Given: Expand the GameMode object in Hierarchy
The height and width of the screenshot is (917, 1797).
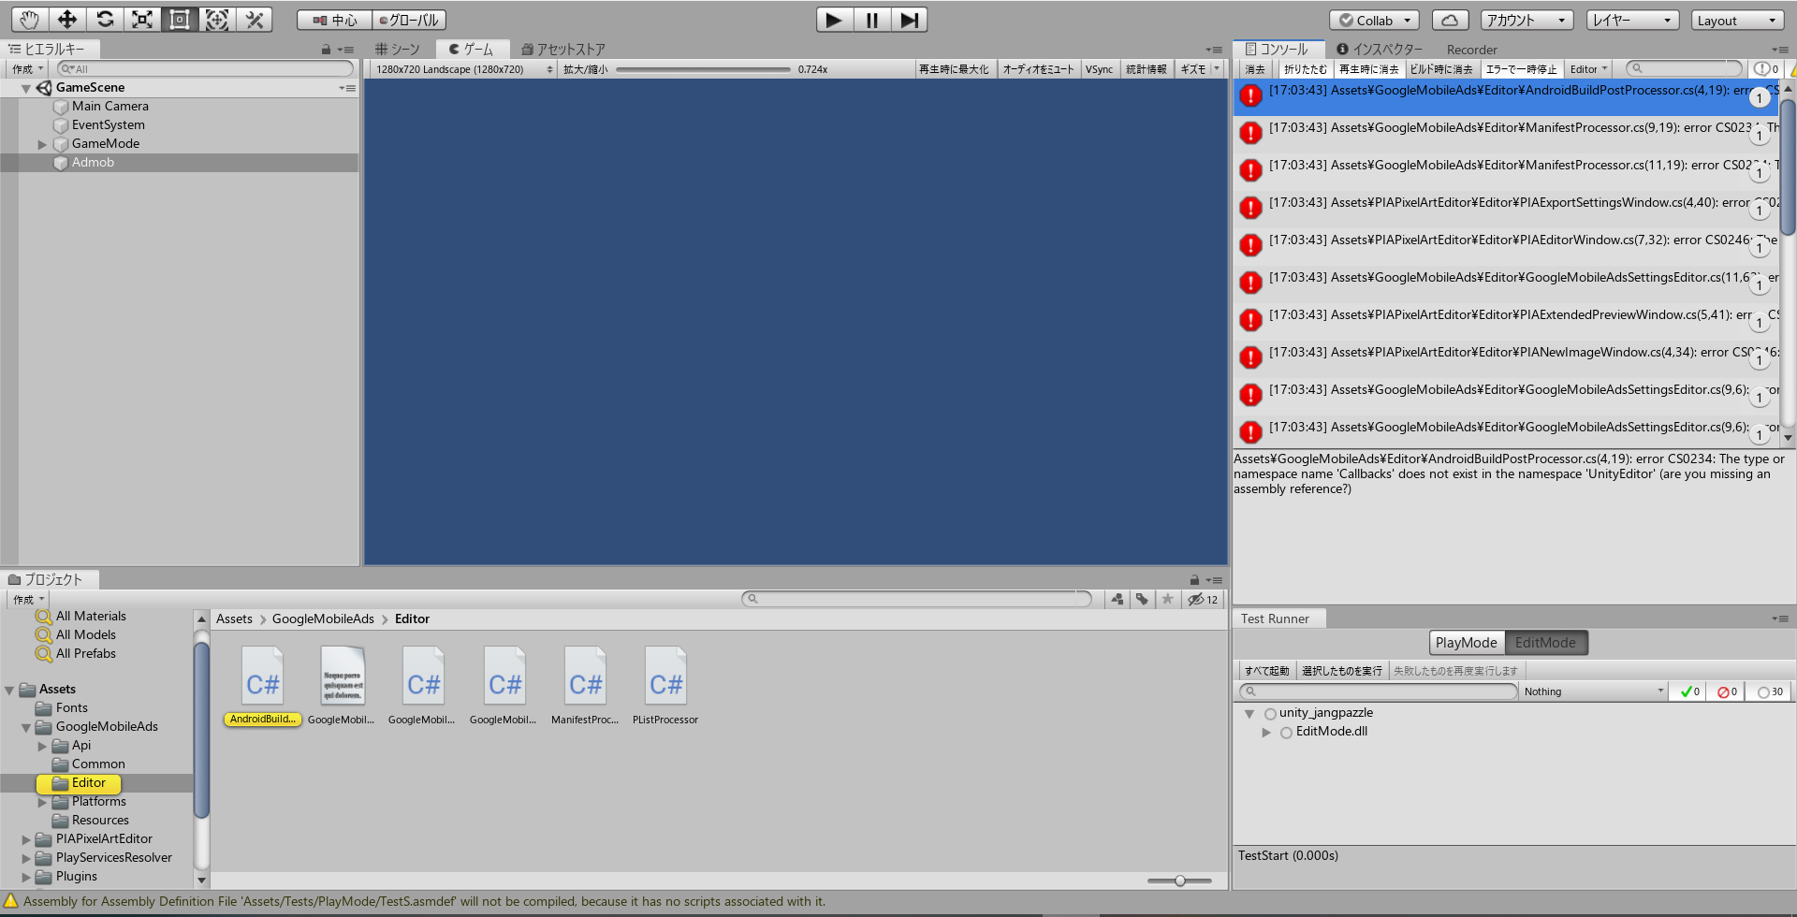Looking at the screenshot, I should tap(42, 143).
